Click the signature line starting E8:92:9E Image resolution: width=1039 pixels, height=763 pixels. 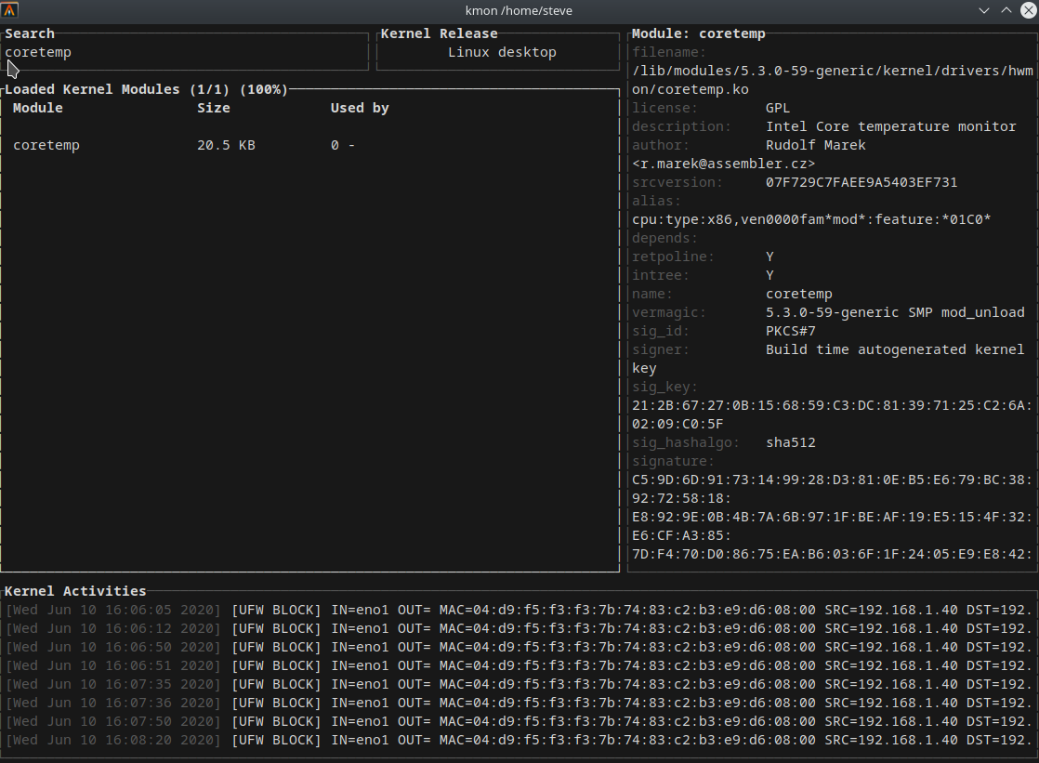coord(833,517)
